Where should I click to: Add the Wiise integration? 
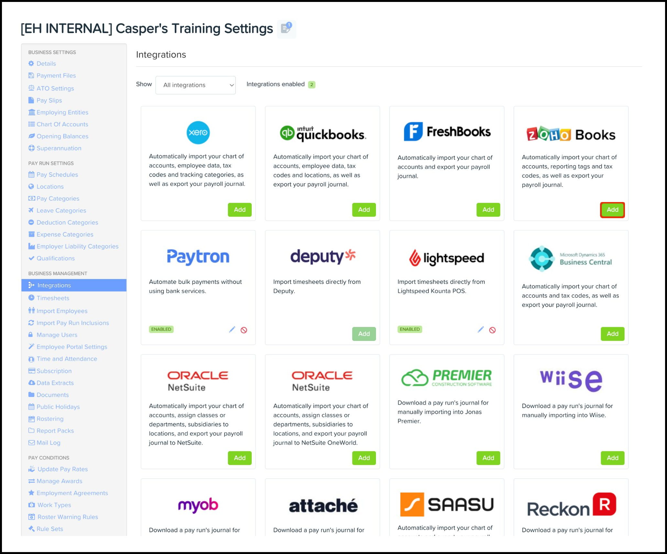[612, 458]
